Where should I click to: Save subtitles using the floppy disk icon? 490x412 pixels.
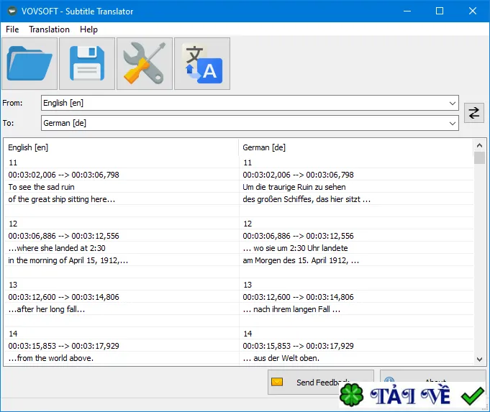click(87, 64)
